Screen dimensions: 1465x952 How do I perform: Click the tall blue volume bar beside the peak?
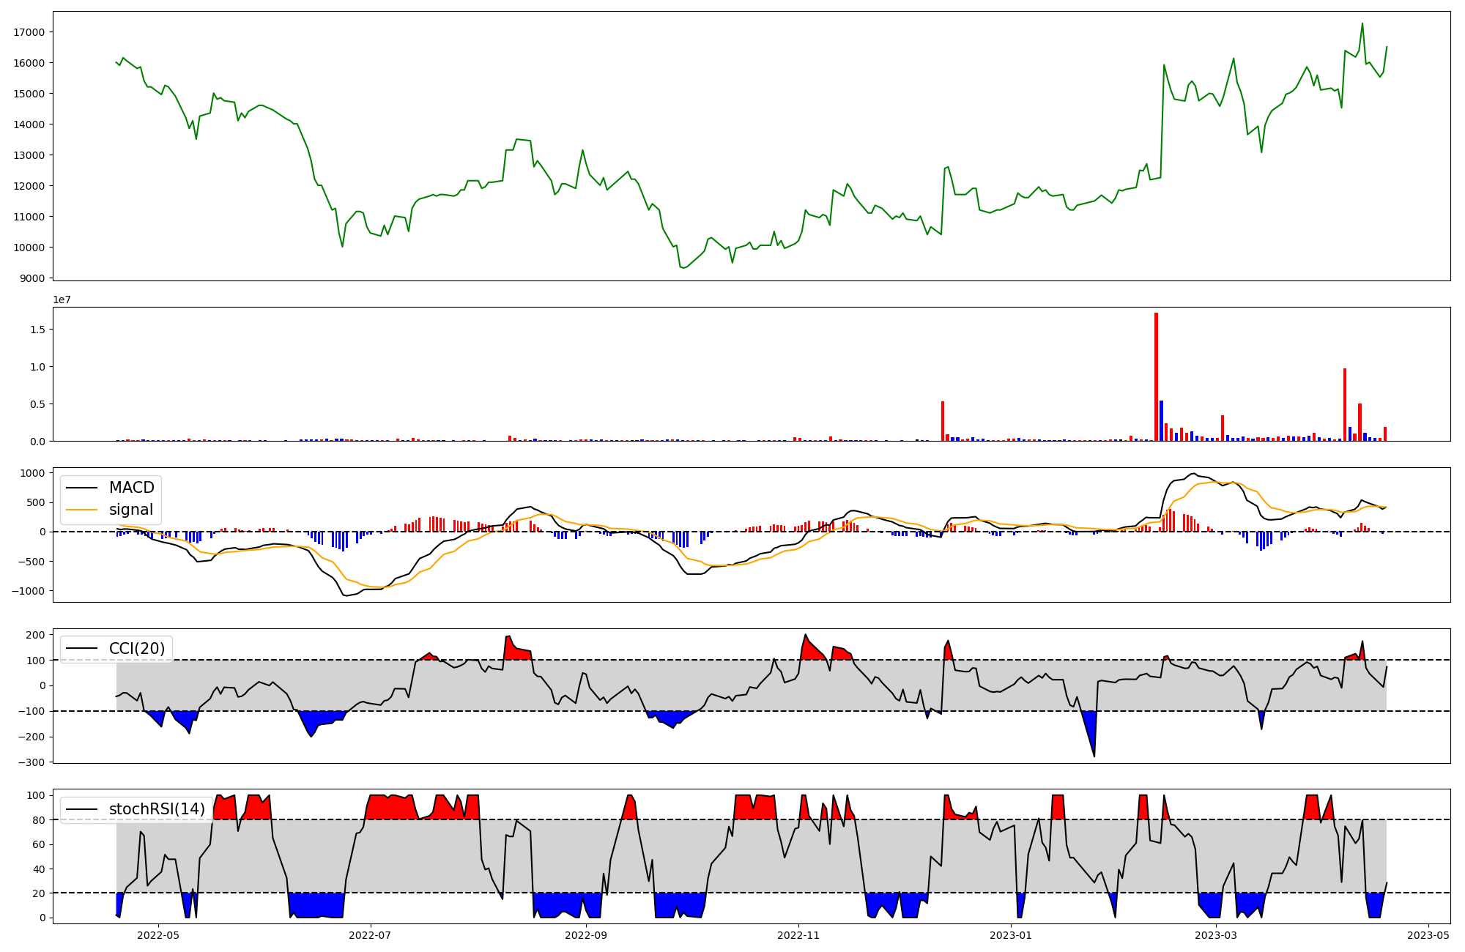(1162, 421)
